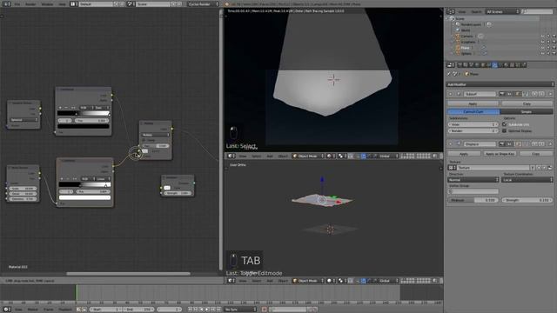The height and width of the screenshot is (313, 557).
Task: Click the Vertex Group input field
Action: 473,191
